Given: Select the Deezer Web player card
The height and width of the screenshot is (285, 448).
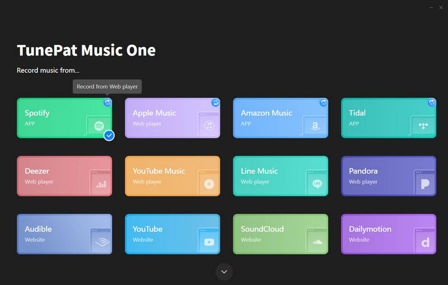Looking at the screenshot, I should (x=64, y=176).
